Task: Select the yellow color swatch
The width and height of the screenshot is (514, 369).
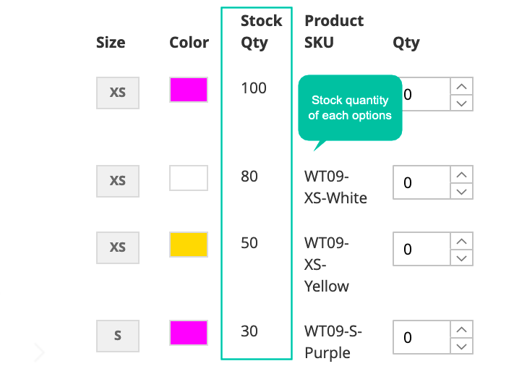Action: 189,245
